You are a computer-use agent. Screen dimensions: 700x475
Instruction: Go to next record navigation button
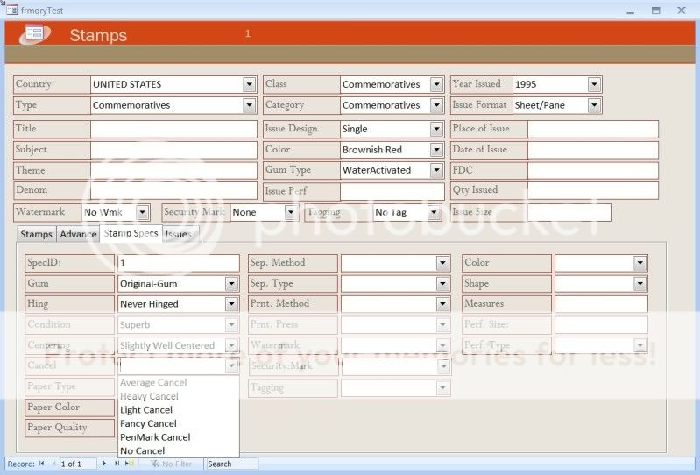click(104, 464)
